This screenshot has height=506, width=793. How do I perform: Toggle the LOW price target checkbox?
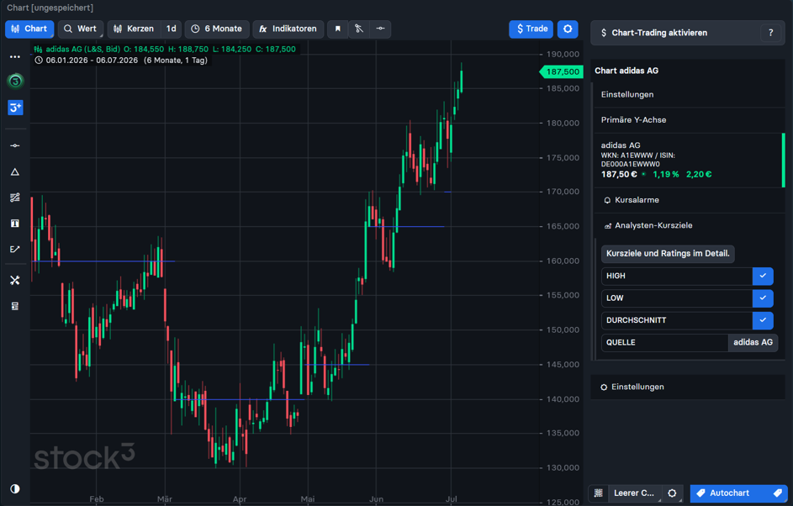(x=763, y=298)
